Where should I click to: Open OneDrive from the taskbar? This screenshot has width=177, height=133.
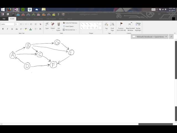click(x=37, y=9)
